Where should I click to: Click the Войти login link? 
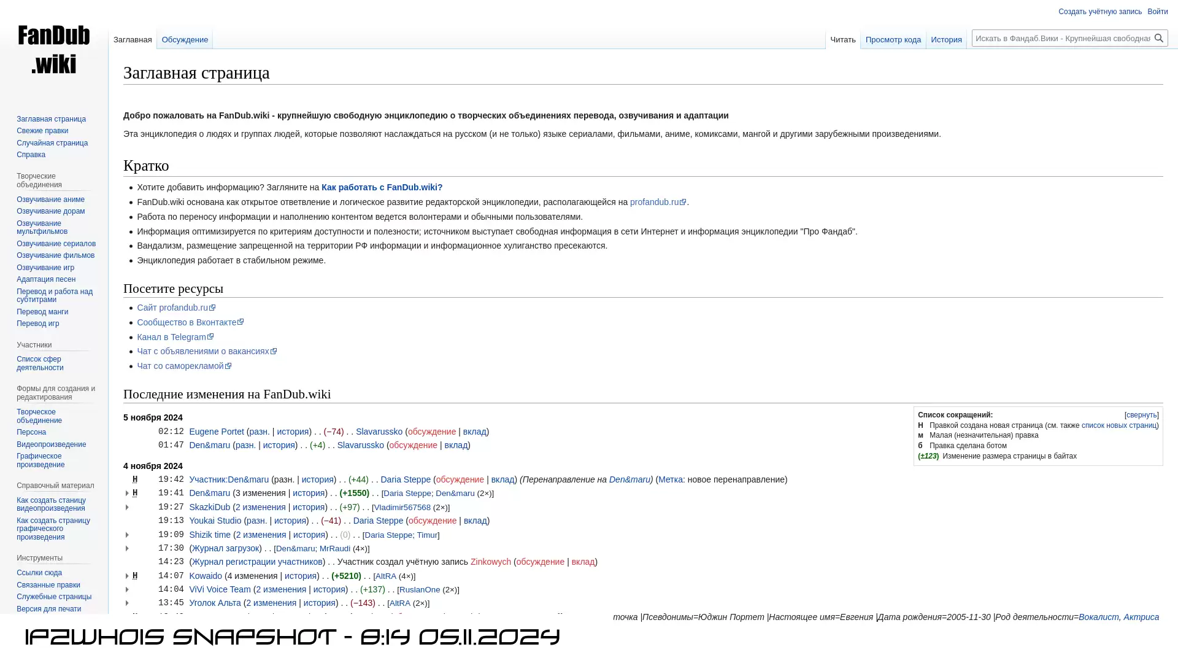tap(1157, 12)
